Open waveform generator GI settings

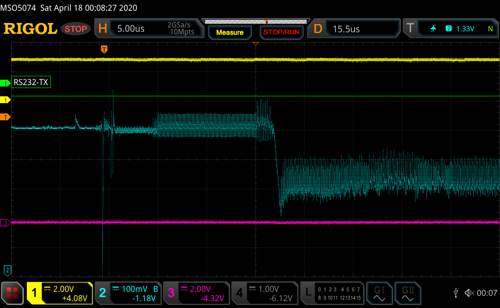379,292
